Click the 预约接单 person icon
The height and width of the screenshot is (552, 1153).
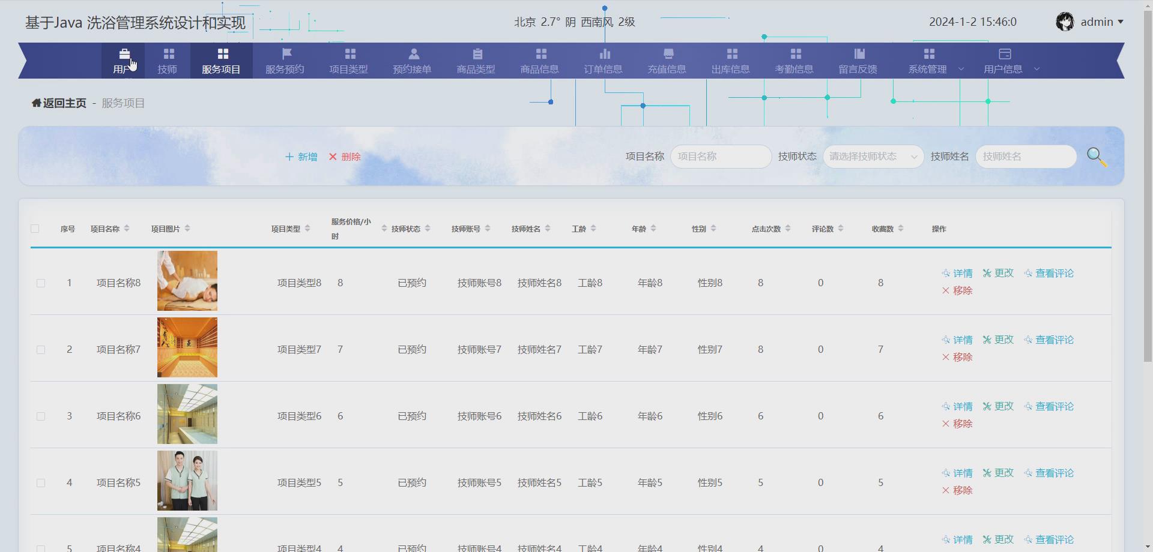coord(412,53)
